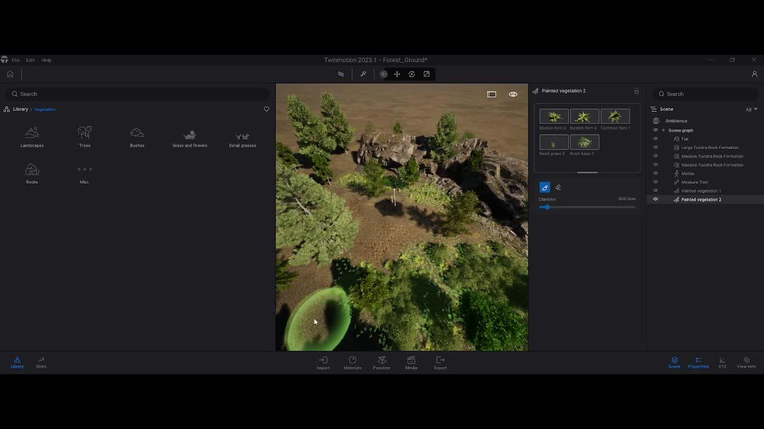764x429 pixels.
Task: Switch to the Stats tab
Action: (x=41, y=362)
